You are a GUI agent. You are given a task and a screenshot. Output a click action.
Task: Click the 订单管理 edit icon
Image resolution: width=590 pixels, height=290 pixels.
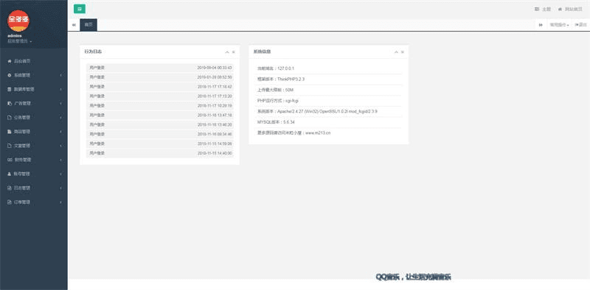[10, 202]
